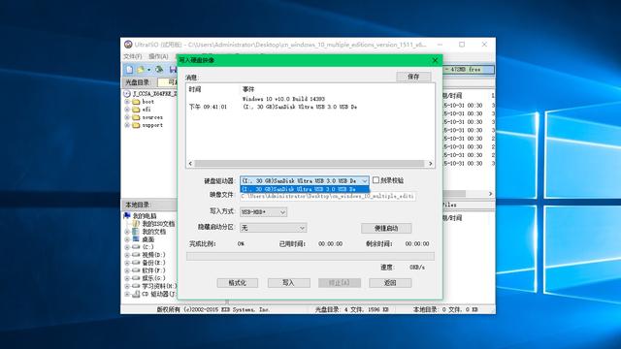Click the message log scroll-left arrow

coord(190,164)
